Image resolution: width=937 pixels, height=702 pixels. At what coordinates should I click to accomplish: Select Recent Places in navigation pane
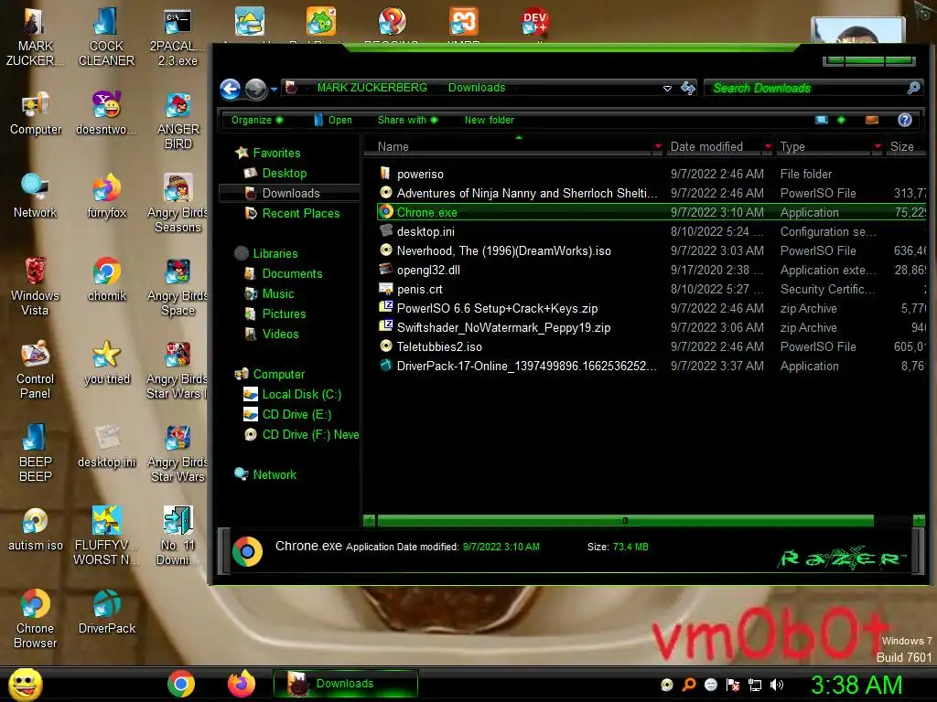point(300,213)
